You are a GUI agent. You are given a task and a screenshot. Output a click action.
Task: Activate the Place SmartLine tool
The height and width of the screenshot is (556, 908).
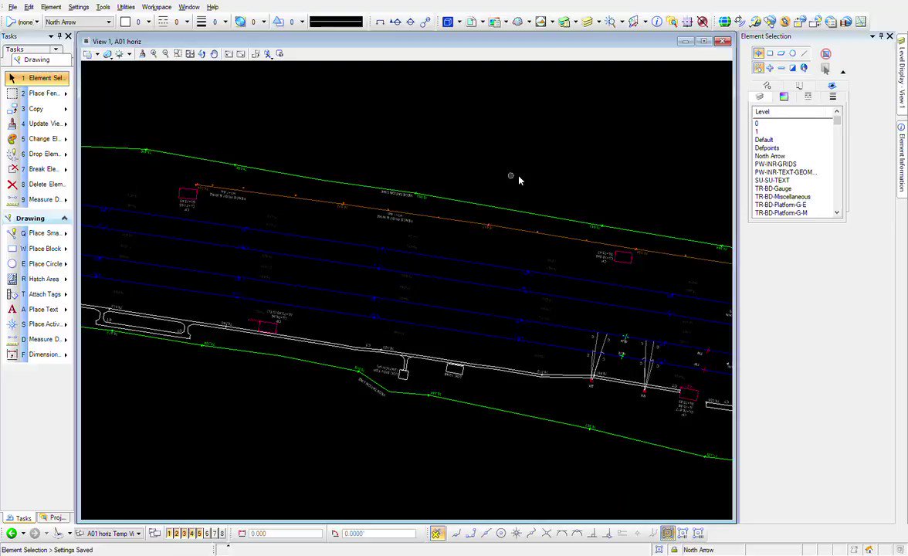(x=36, y=233)
